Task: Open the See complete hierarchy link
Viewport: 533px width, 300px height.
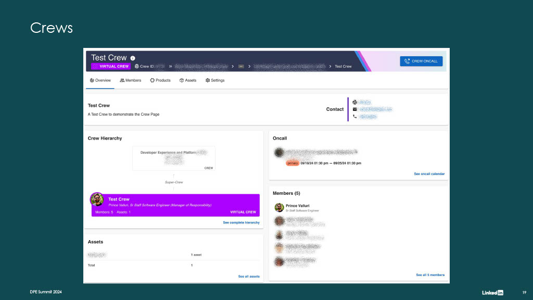Action: 241,222
